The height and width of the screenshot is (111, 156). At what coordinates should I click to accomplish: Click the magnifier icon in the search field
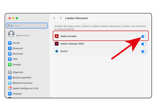pos(9,26)
